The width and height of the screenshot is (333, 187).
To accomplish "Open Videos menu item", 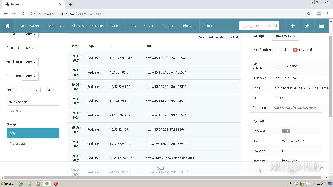I will [x=116, y=26].
